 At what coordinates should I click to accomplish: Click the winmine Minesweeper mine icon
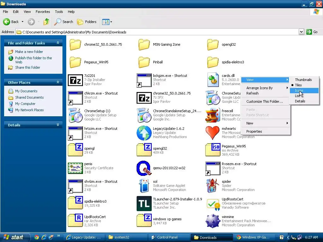point(213,221)
